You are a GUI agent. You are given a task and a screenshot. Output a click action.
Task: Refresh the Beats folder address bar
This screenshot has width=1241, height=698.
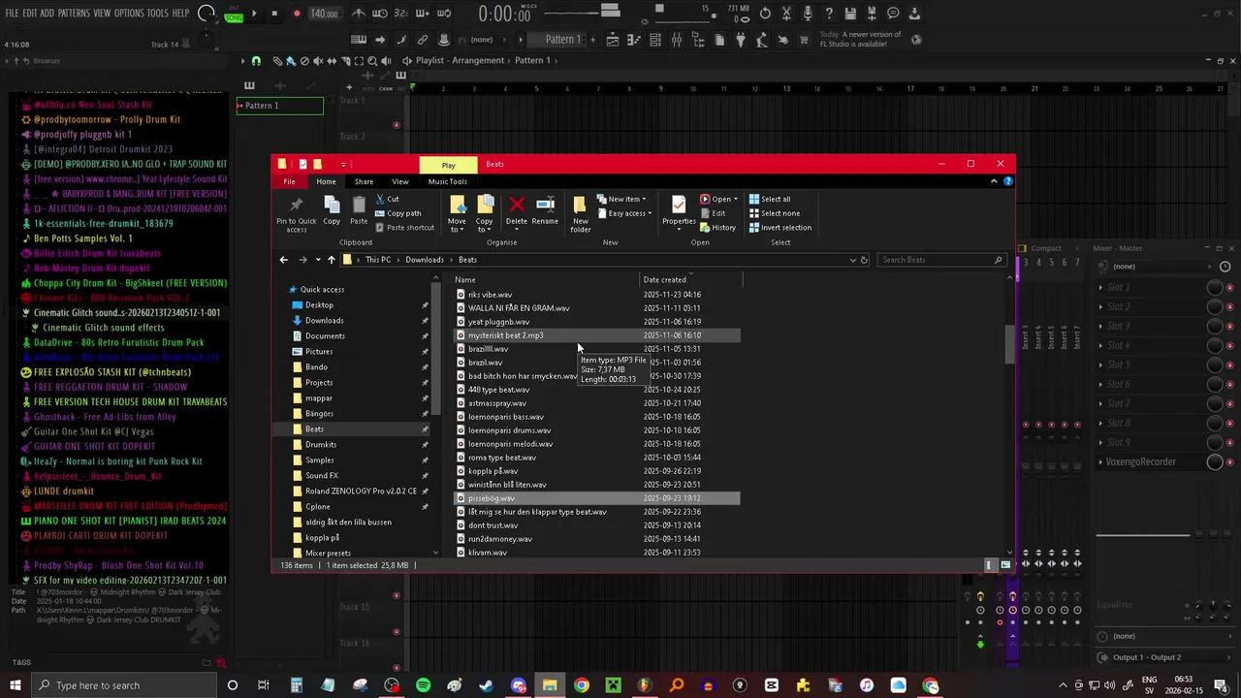point(864,260)
